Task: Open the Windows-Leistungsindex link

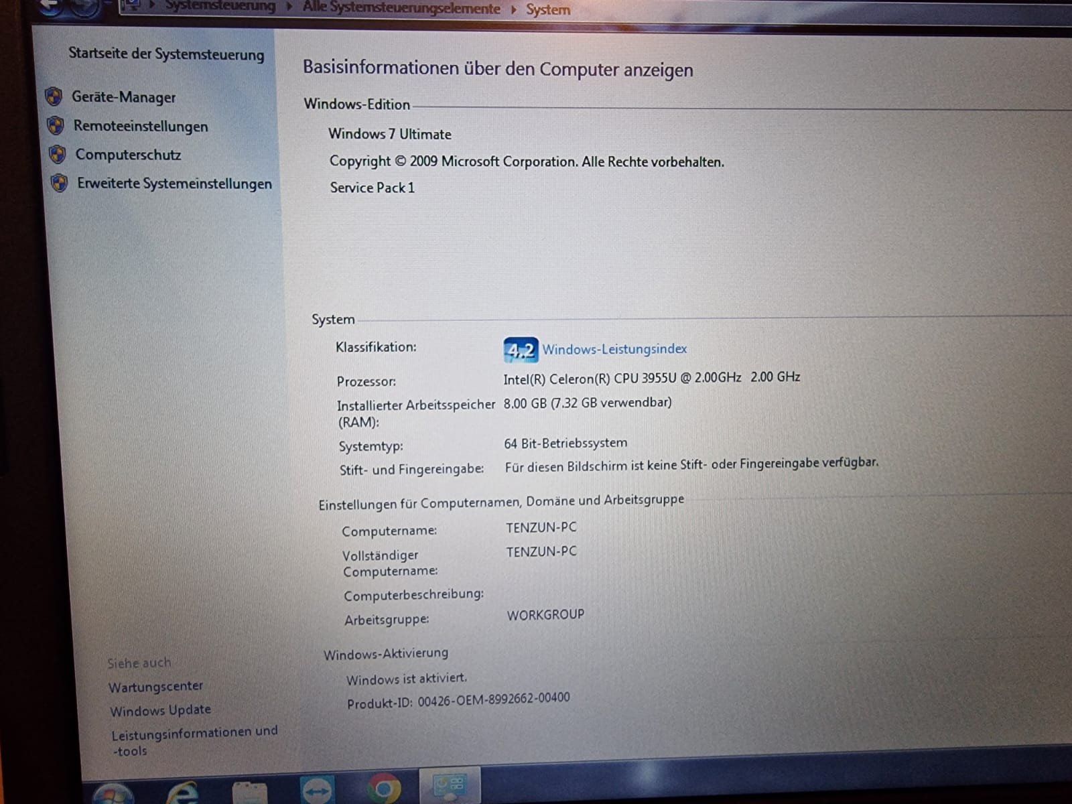Action: coord(614,349)
